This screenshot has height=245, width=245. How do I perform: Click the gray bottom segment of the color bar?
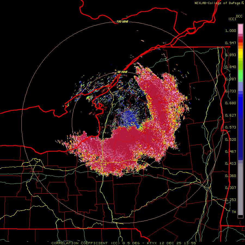coord(240,189)
